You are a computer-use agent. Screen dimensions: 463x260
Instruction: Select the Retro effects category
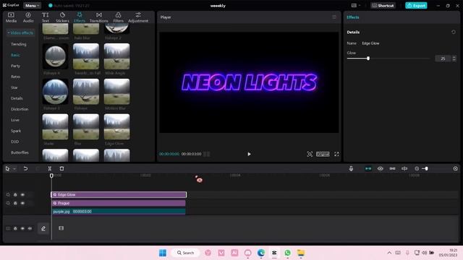click(16, 77)
